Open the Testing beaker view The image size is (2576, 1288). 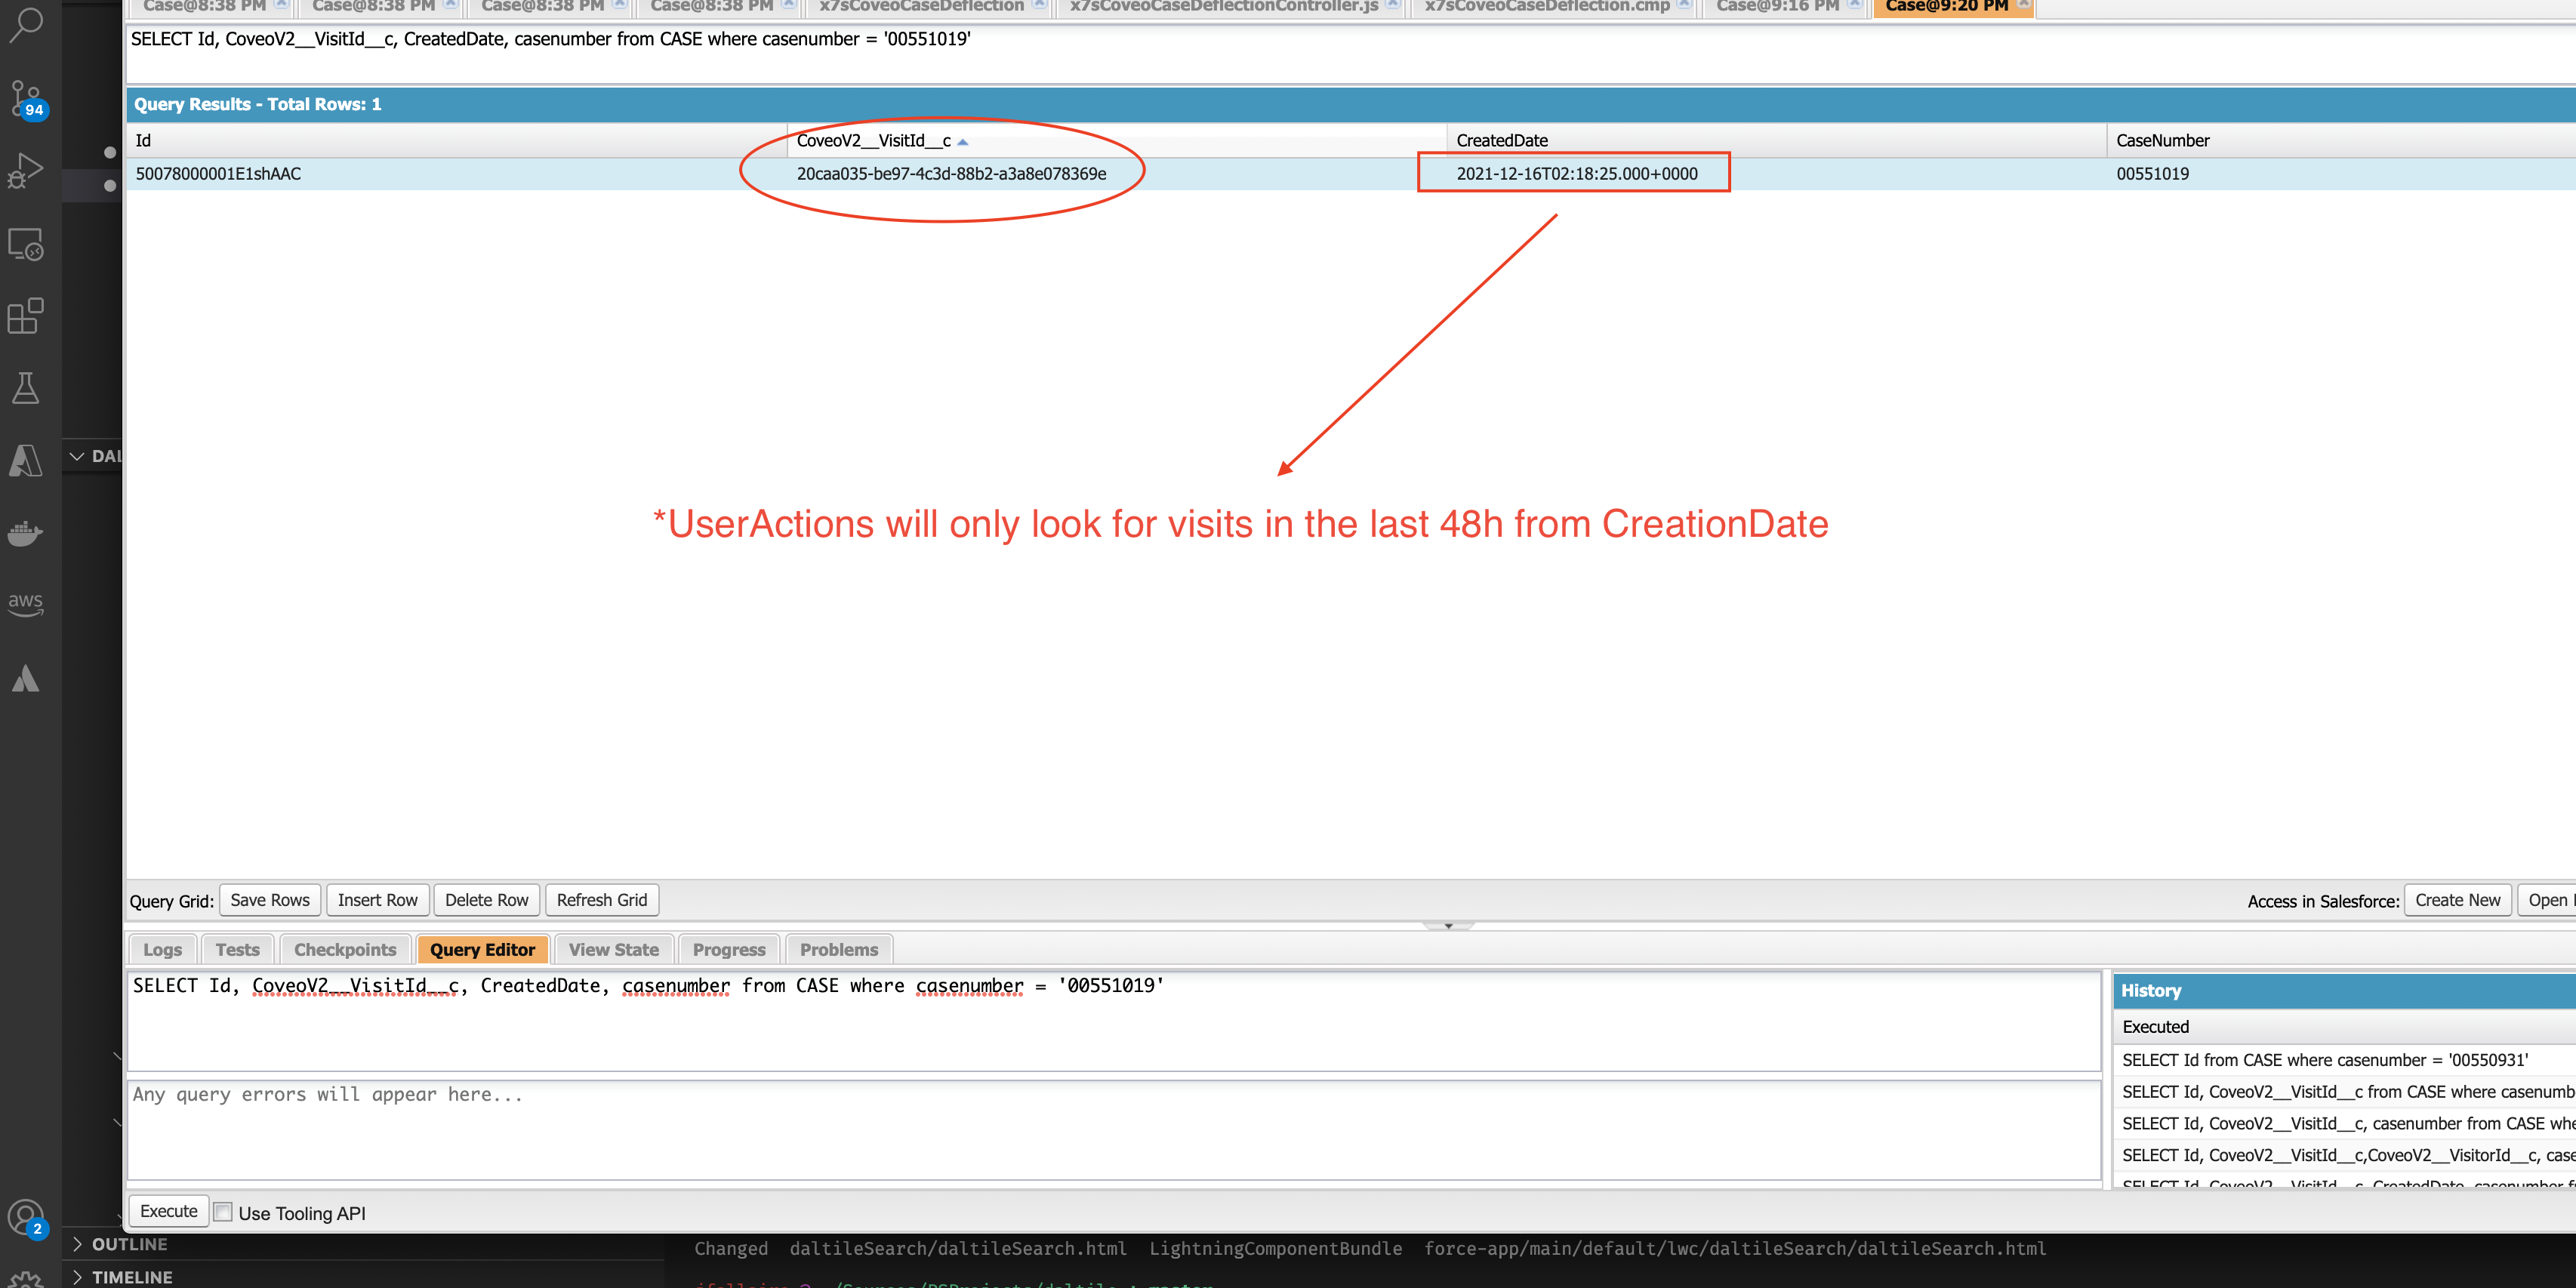[26, 388]
